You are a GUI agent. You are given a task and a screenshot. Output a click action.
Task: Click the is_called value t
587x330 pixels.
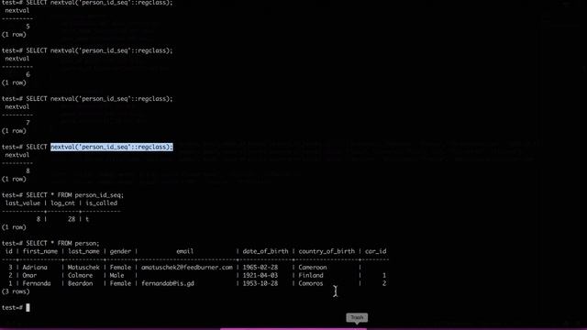click(x=87, y=219)
